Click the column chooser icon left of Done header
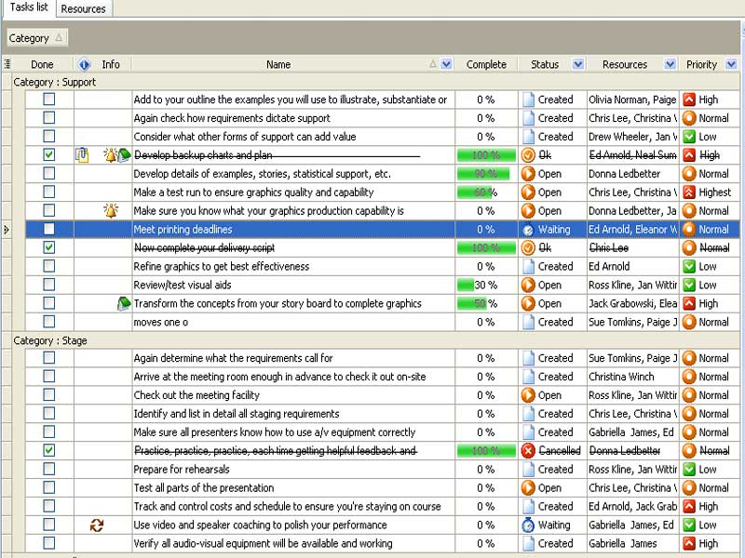Viewport: 745px width, 558px height. [x=7, y=64]
